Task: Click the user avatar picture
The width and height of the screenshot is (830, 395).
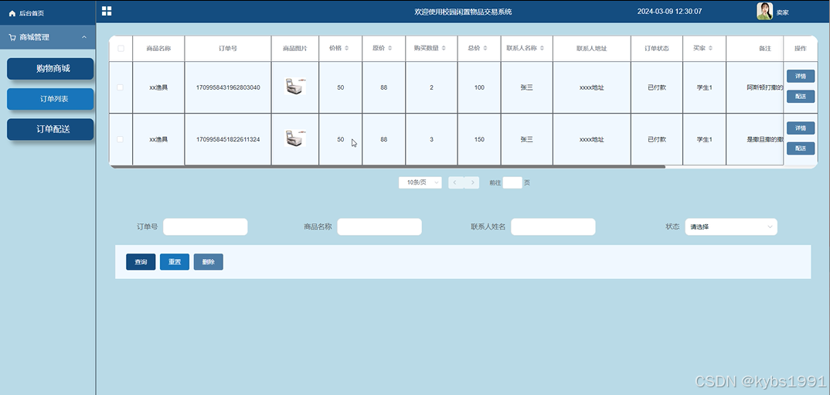Action: click(x=764, y=11)
